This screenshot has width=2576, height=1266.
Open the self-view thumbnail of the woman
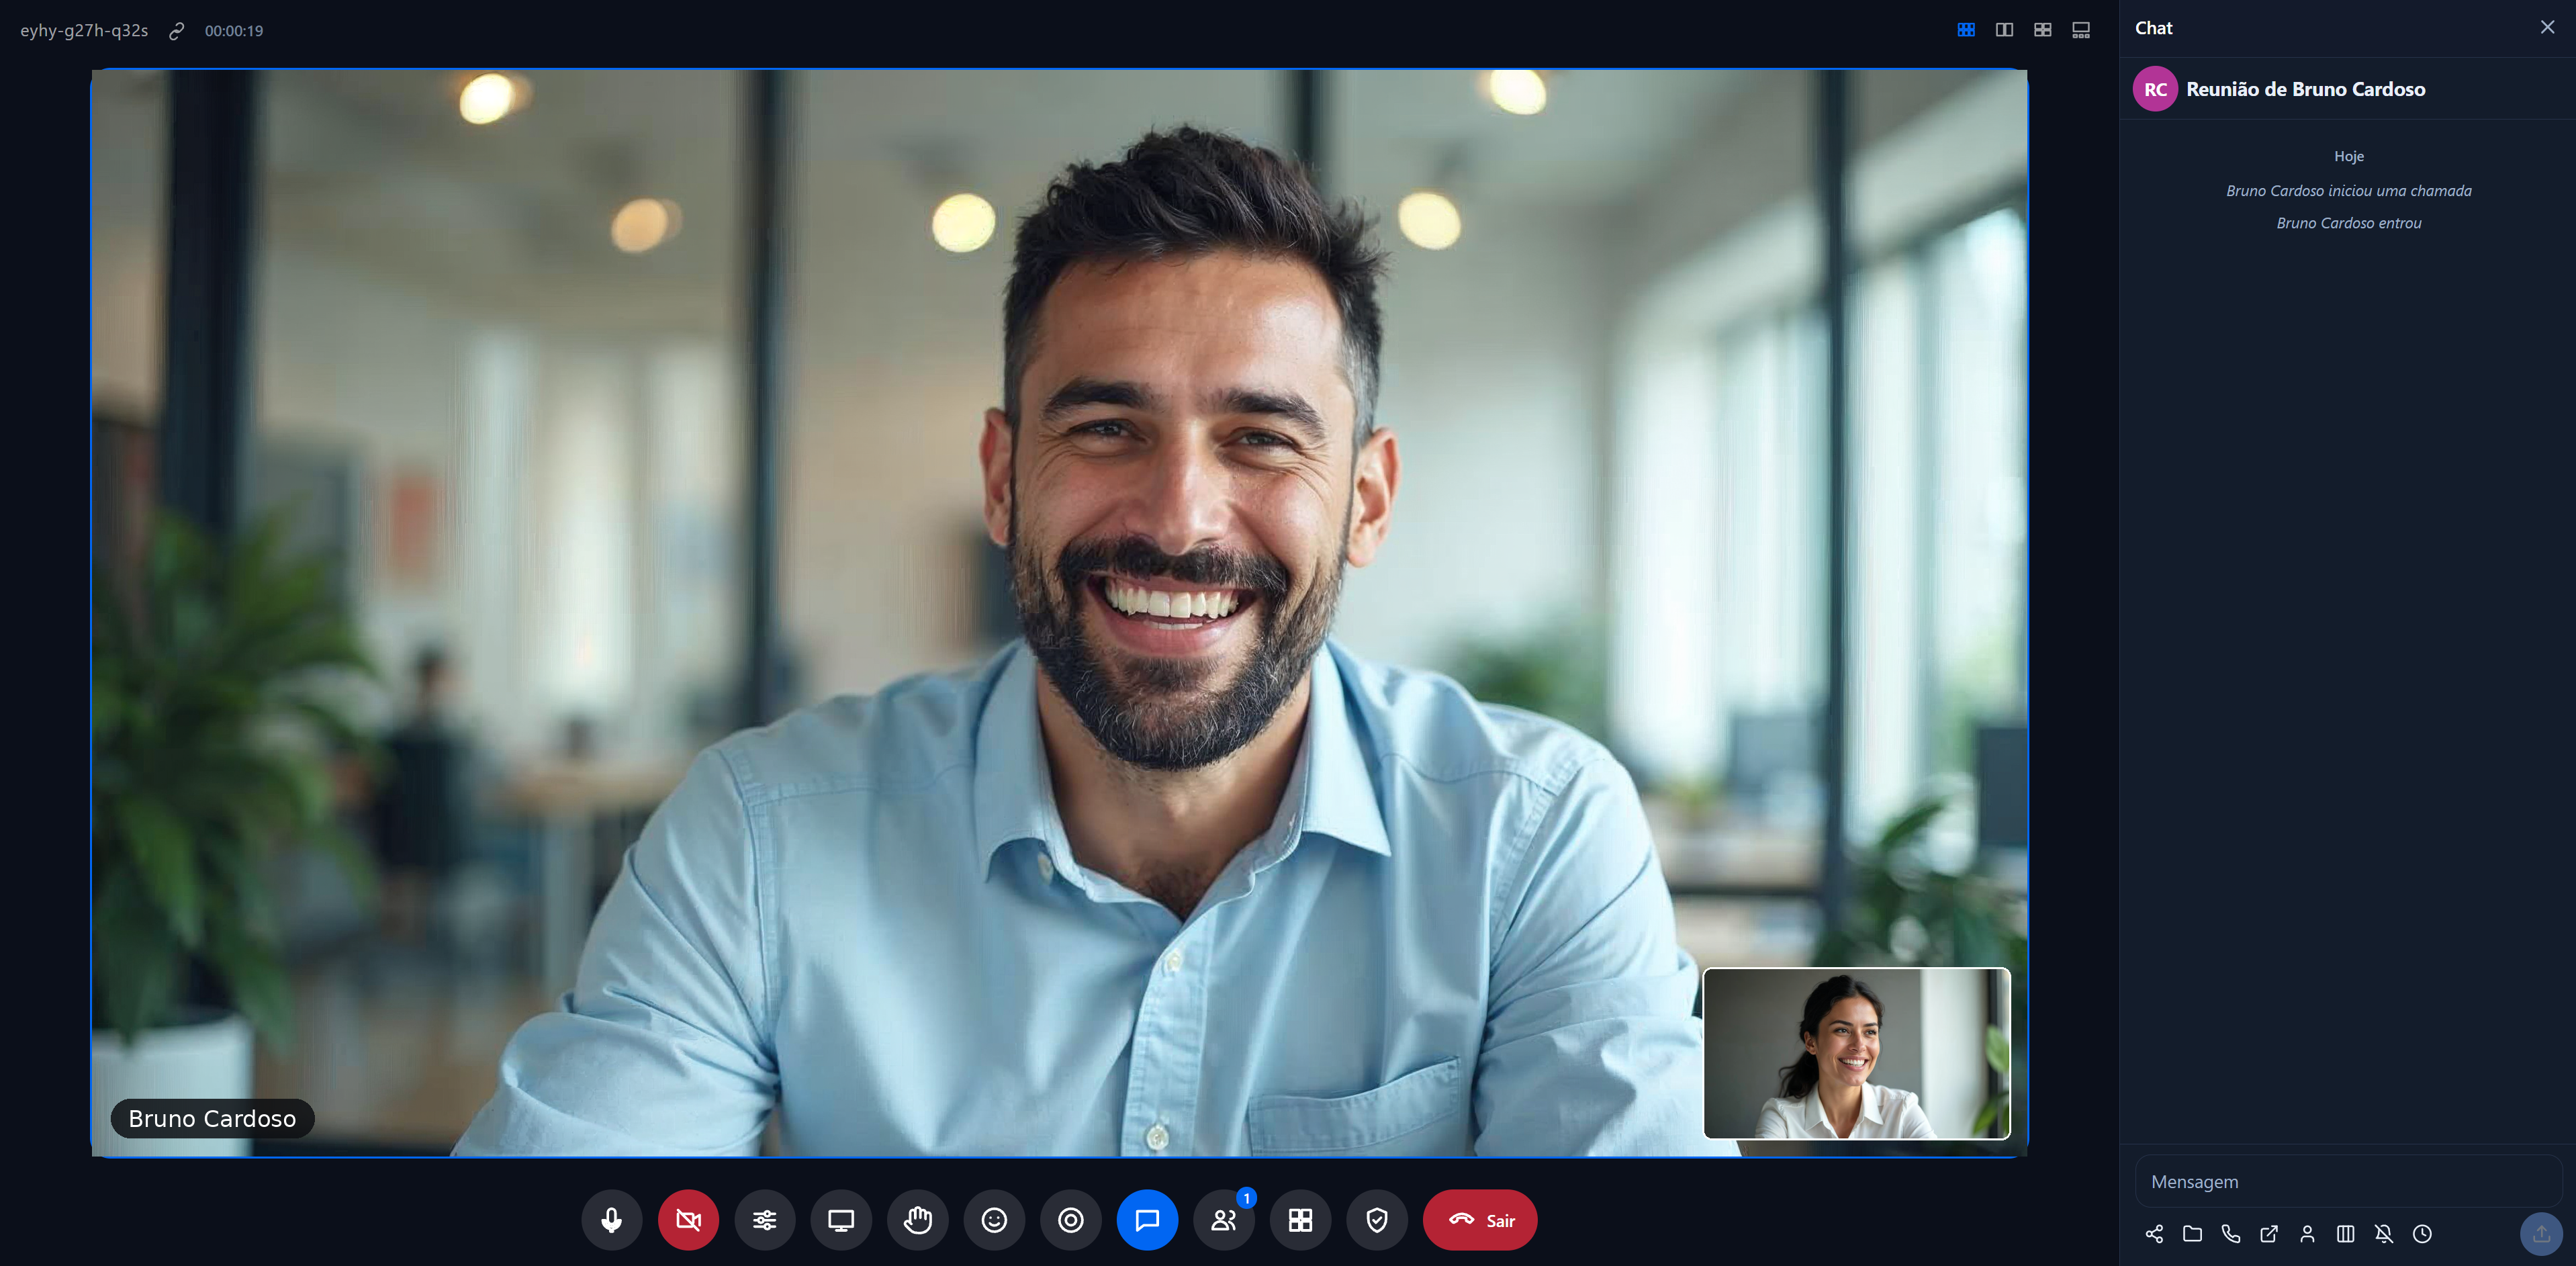1857,1053
